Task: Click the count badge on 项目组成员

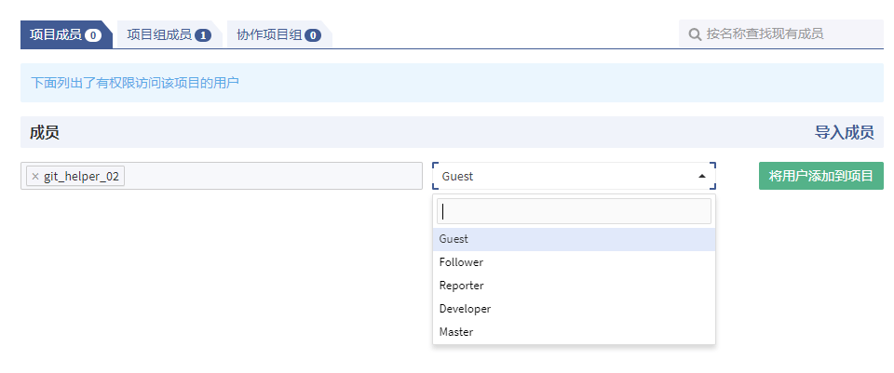Action: (x=203, y=35)
